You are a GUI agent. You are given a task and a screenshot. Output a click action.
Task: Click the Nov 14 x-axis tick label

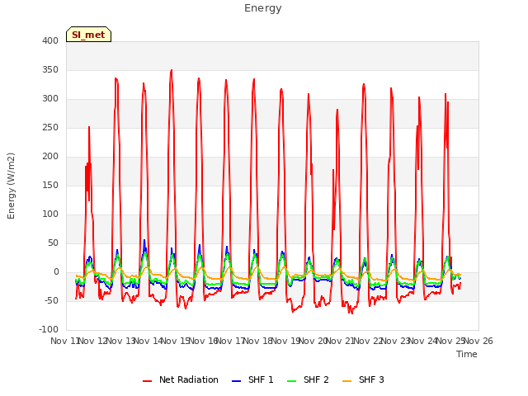tap(148, 341)
